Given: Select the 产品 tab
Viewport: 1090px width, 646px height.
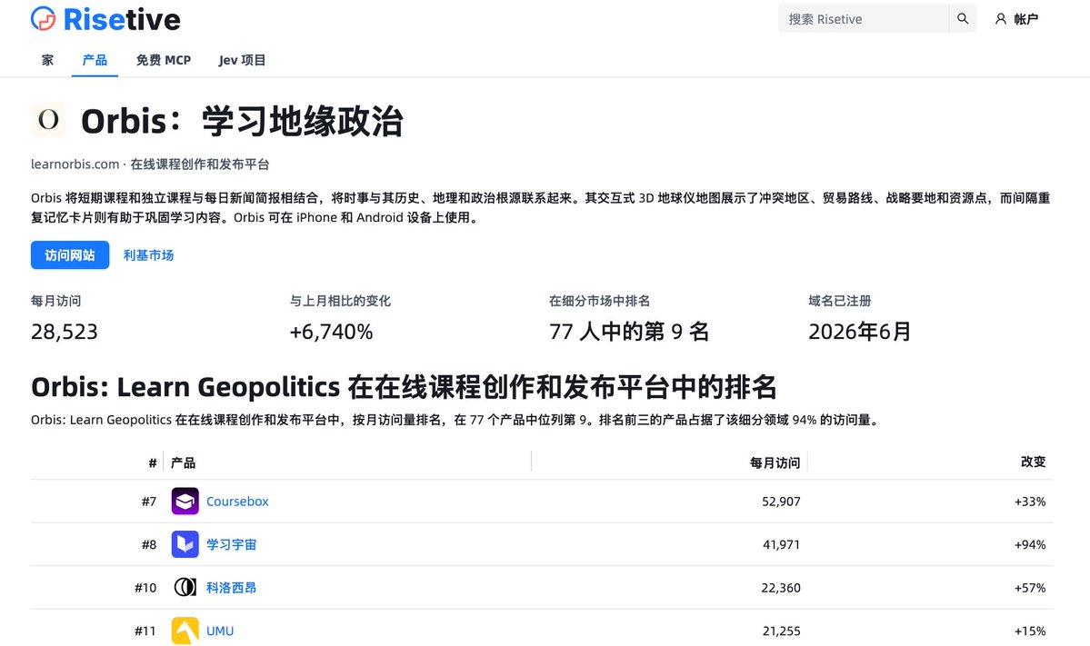Looking at the screenshot, I should (x=95, y=61).
